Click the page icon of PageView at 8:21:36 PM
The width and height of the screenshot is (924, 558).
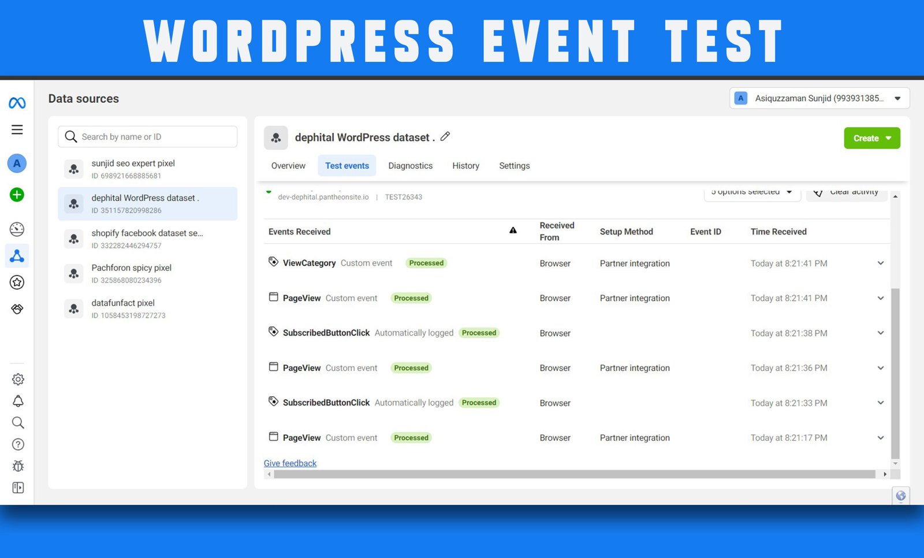(273, 367)
